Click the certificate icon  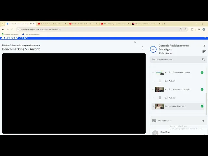click(154, 121)
